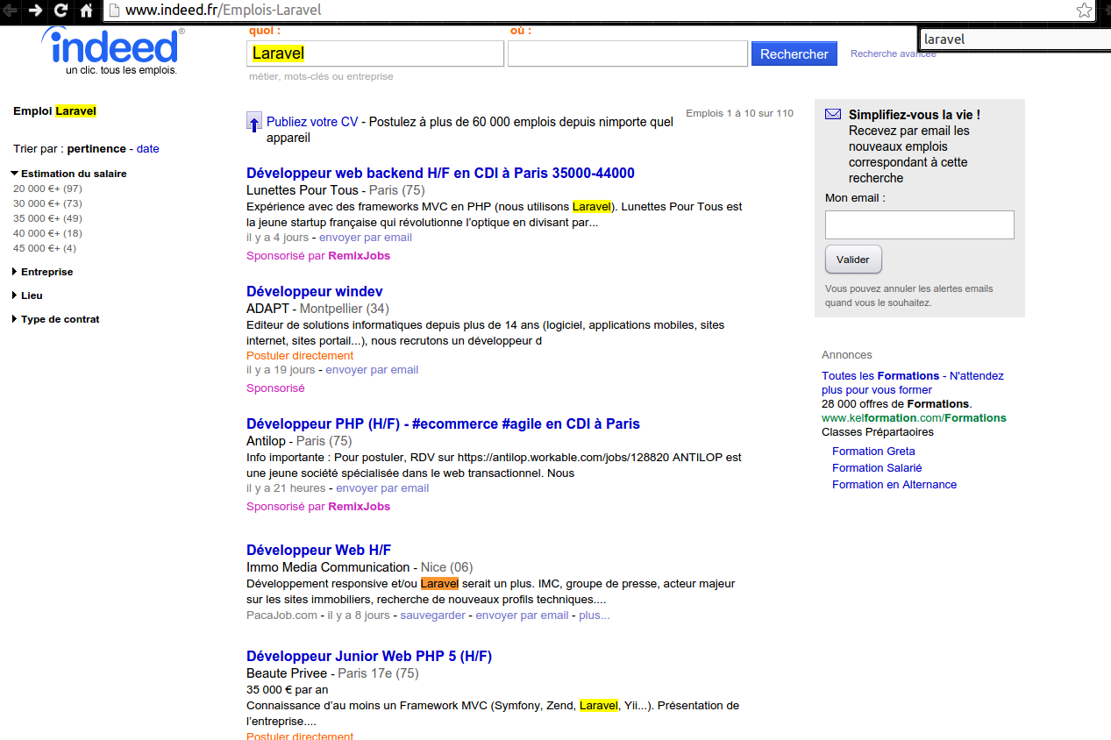Focus the quoi search field
Viewport: 1111px width, 740px height.
[375, 53]
